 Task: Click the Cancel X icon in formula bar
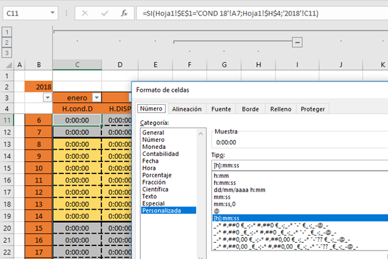85,14
